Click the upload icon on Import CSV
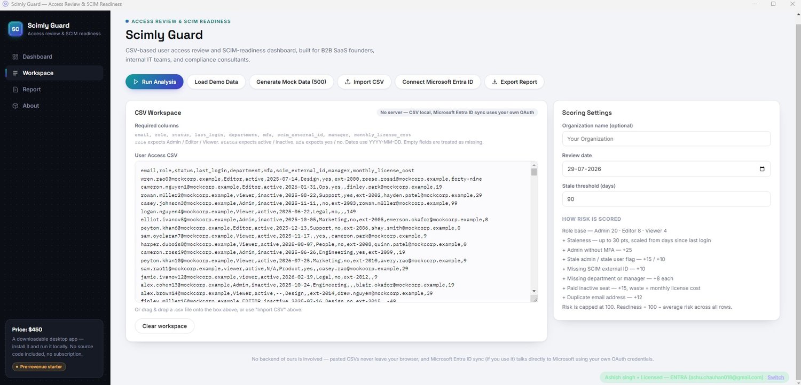The height and width of the screenshot is (385, 801). pos(348,82)
